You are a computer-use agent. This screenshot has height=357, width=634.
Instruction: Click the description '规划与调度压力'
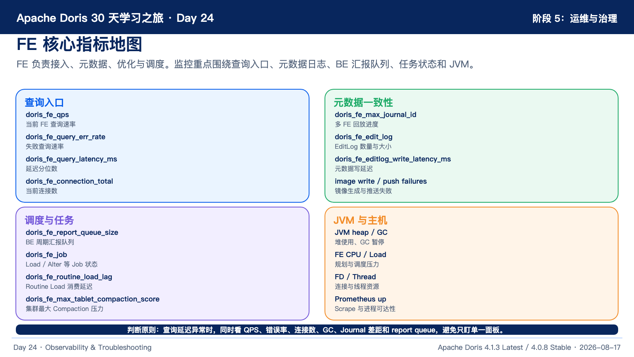[x=357, y=265]
